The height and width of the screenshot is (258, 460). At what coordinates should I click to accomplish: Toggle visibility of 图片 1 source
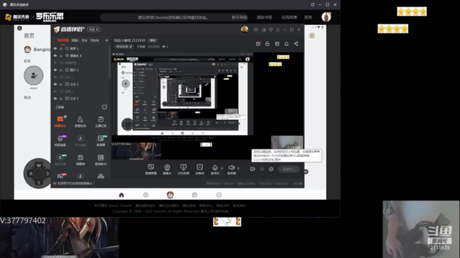[x=55, y=70]
